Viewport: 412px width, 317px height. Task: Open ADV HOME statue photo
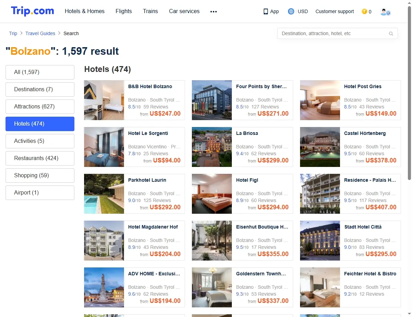tap(104, 287)
